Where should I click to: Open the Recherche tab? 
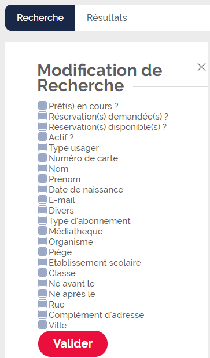click(x=40, y=17)
